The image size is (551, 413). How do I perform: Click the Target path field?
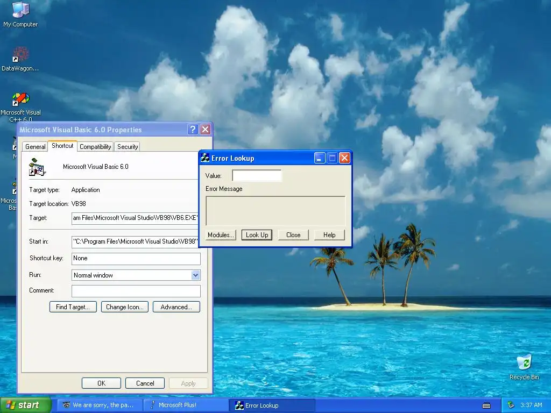(x=135, y=218)
